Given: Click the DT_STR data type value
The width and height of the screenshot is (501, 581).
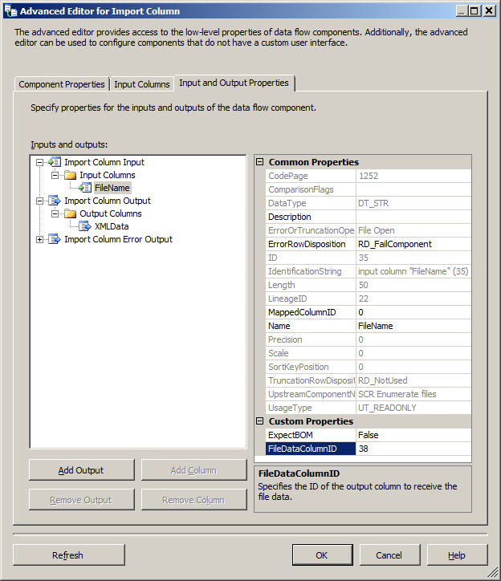Looking at the screenshot, I should [413, 203].
